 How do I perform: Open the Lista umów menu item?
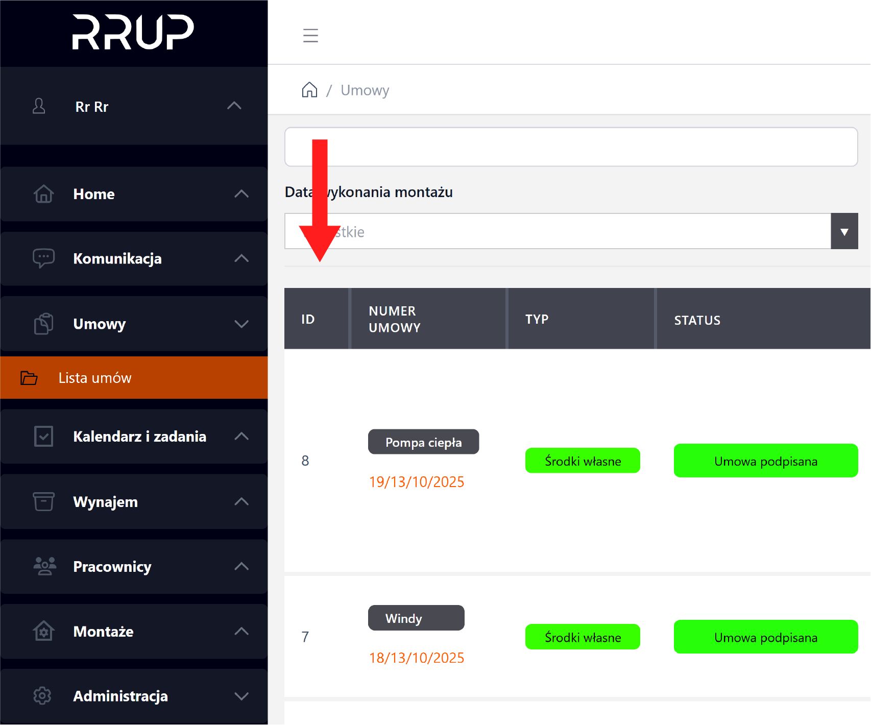click(95, 378)
